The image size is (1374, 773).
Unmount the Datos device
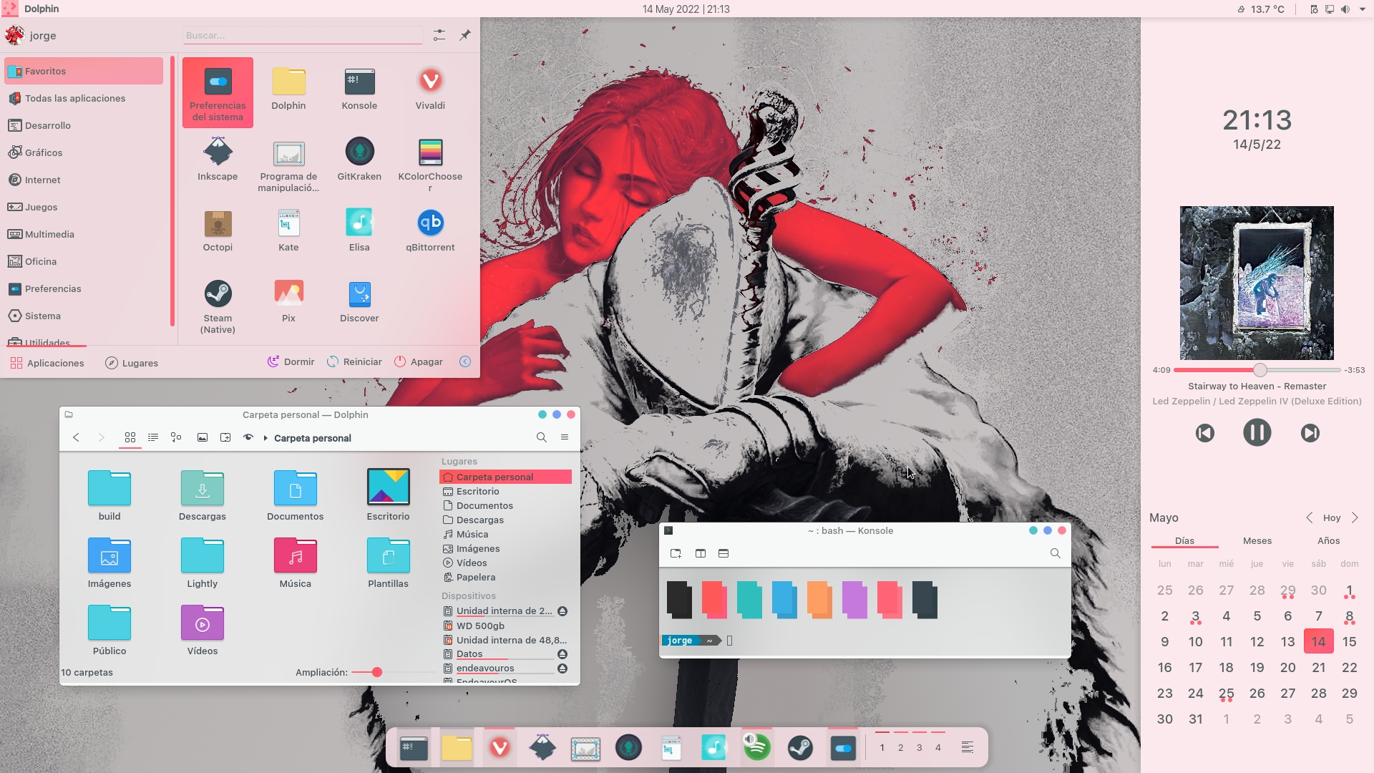562,654
